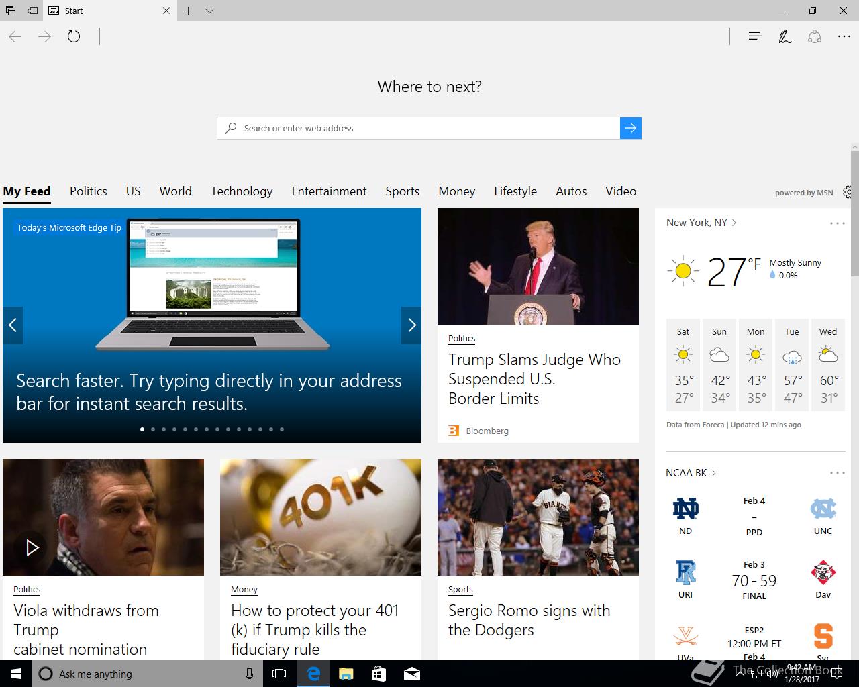
Task: Submit search with blue arrow button
Action: click(x=631, y=128)
